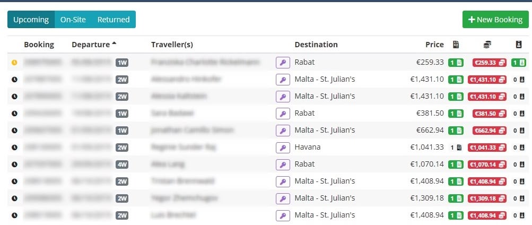This screenshot has height=225, width=532.
Task: Switch to the Returned tab
Action: tap(114, 20)
